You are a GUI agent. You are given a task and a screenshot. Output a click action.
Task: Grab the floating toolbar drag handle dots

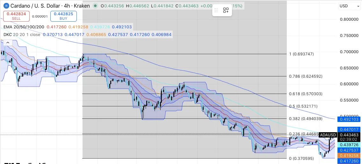click(x=216, y=10)
